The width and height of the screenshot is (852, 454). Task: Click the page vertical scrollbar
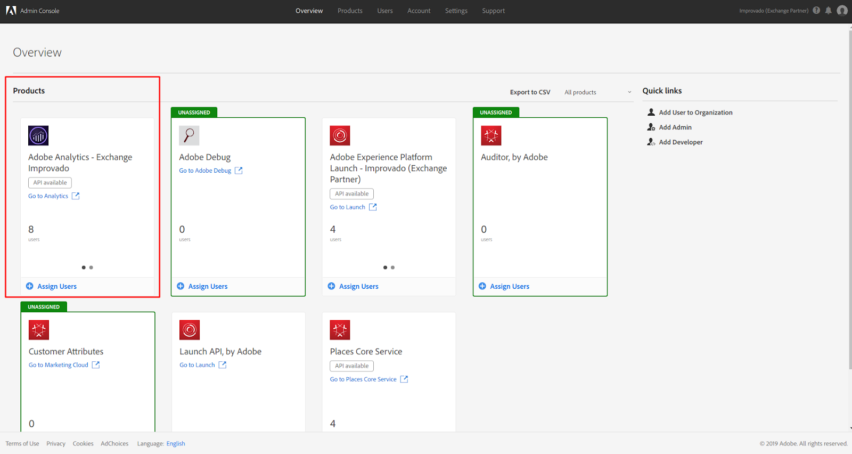pos(850,200)
